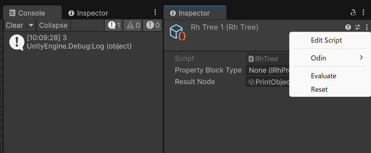Viewport: 371px width, 153px height.
Task: Select the log entry timestamped 10:09:28
Action: point(83,42)
